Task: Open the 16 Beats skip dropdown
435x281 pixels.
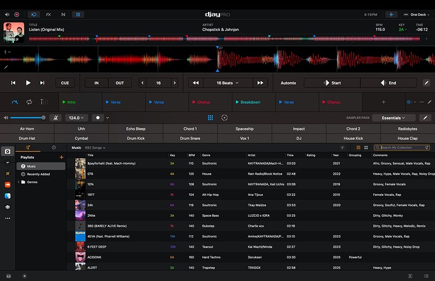Action: click(228, 83)
